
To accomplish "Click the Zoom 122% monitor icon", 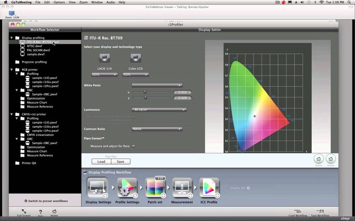I will pos(12,13).
